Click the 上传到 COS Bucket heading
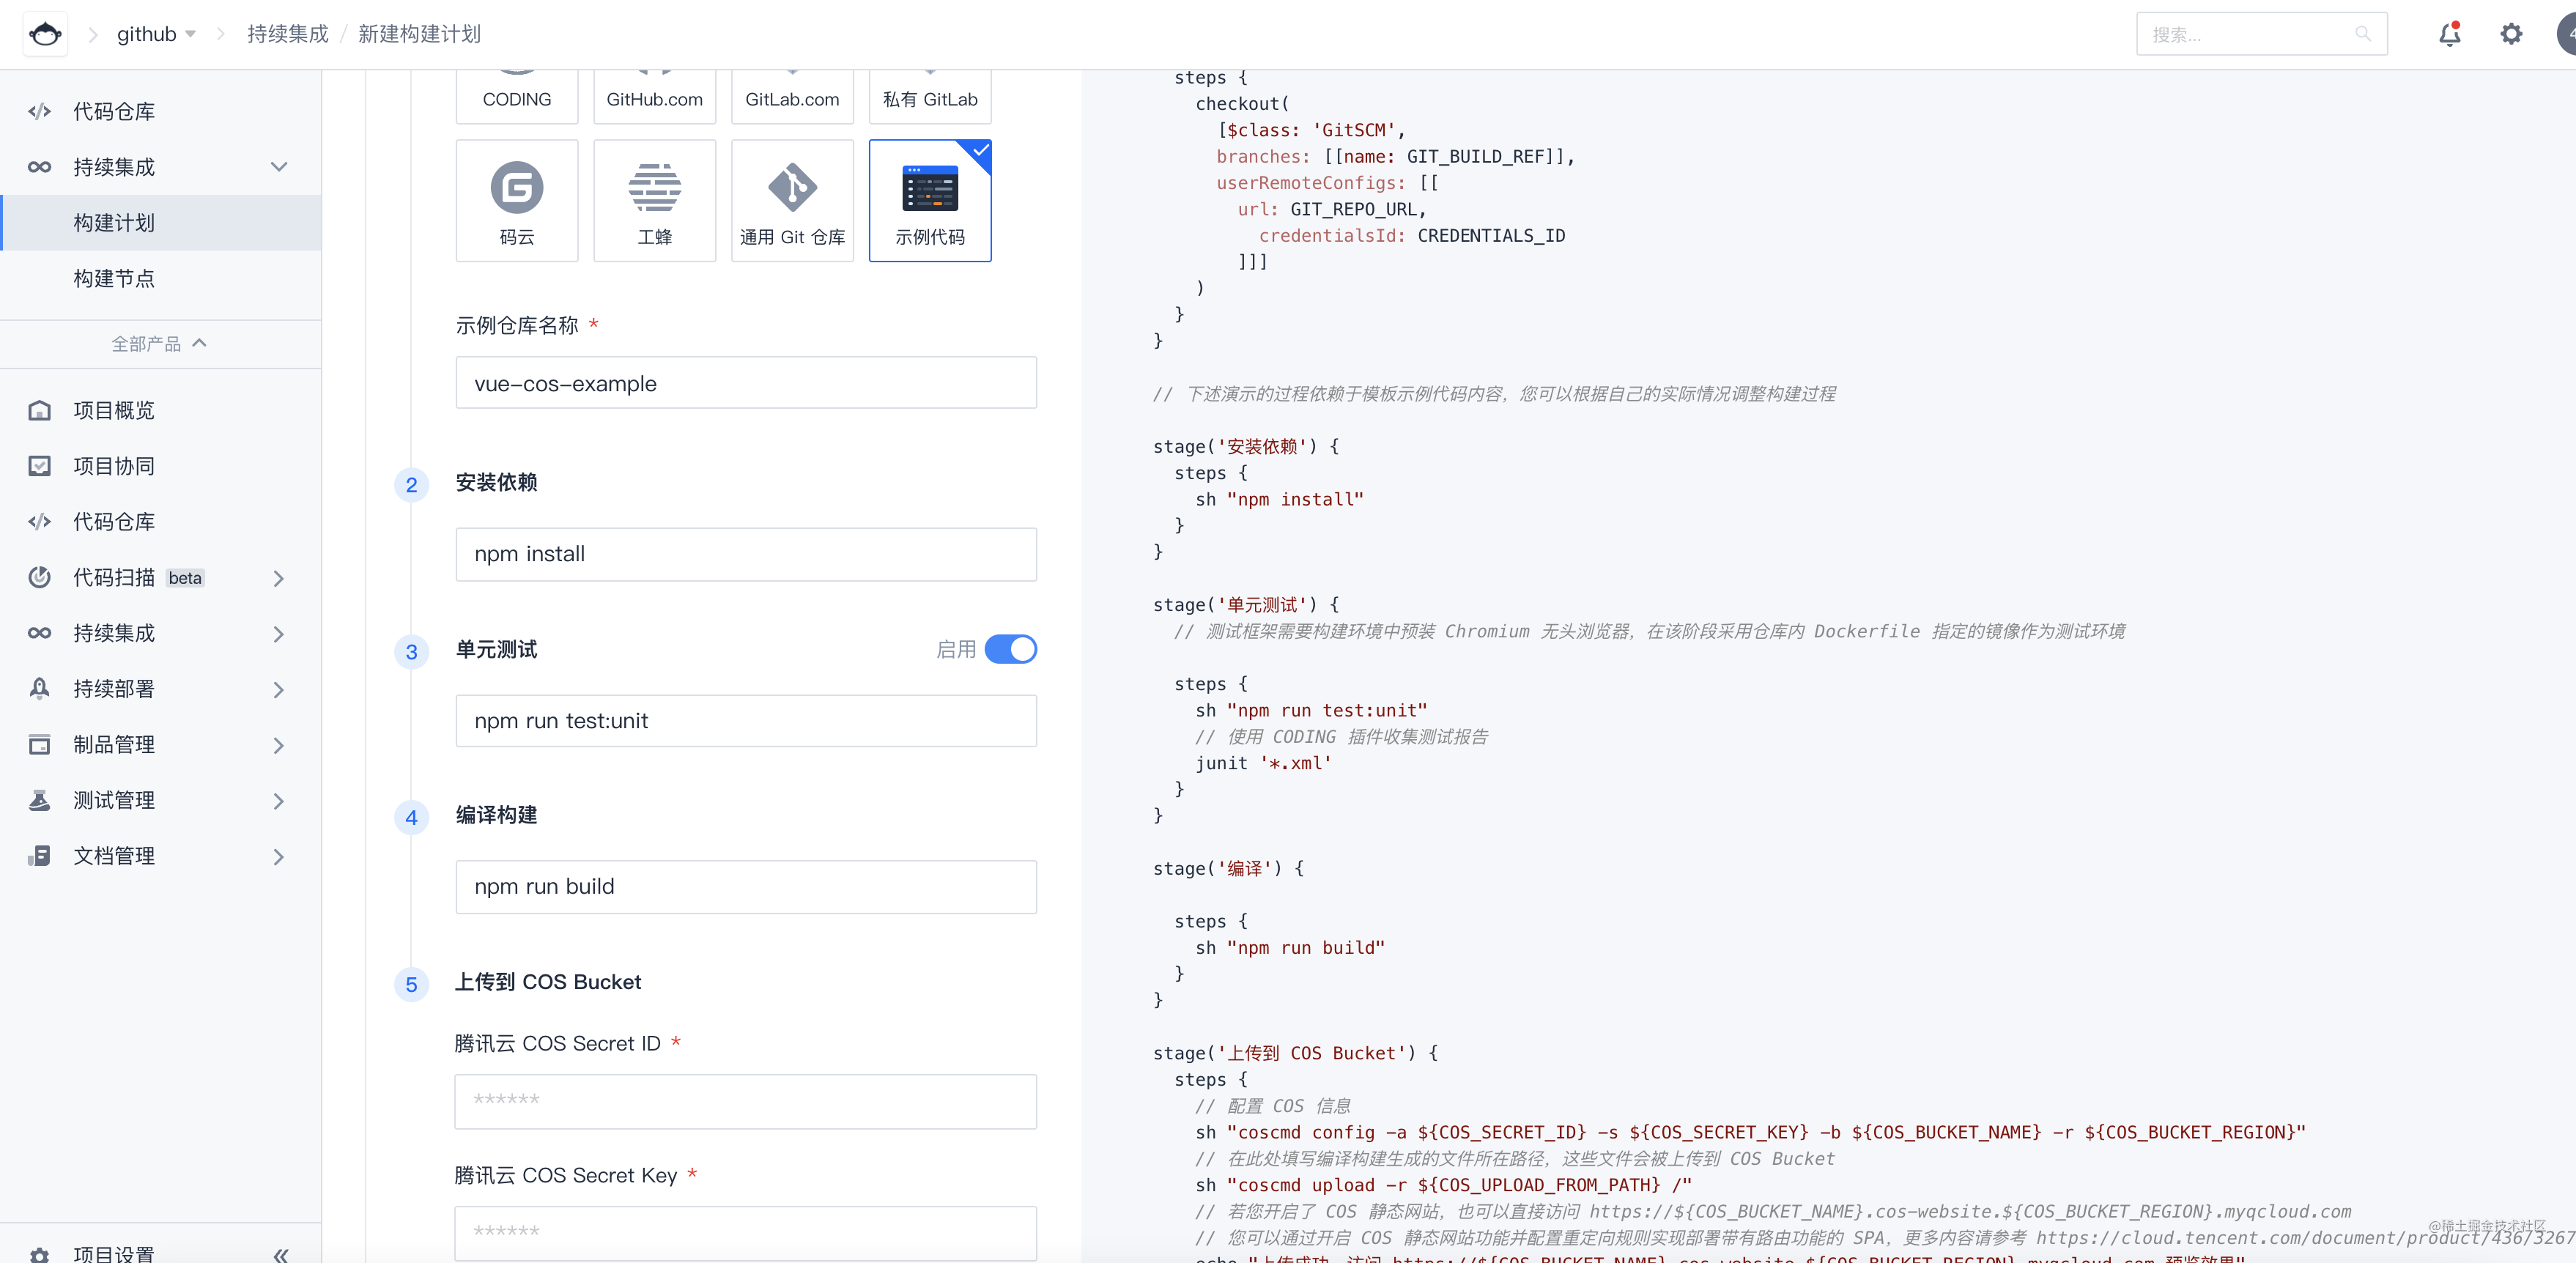The image size is (2576, 1263). (548, 982)
